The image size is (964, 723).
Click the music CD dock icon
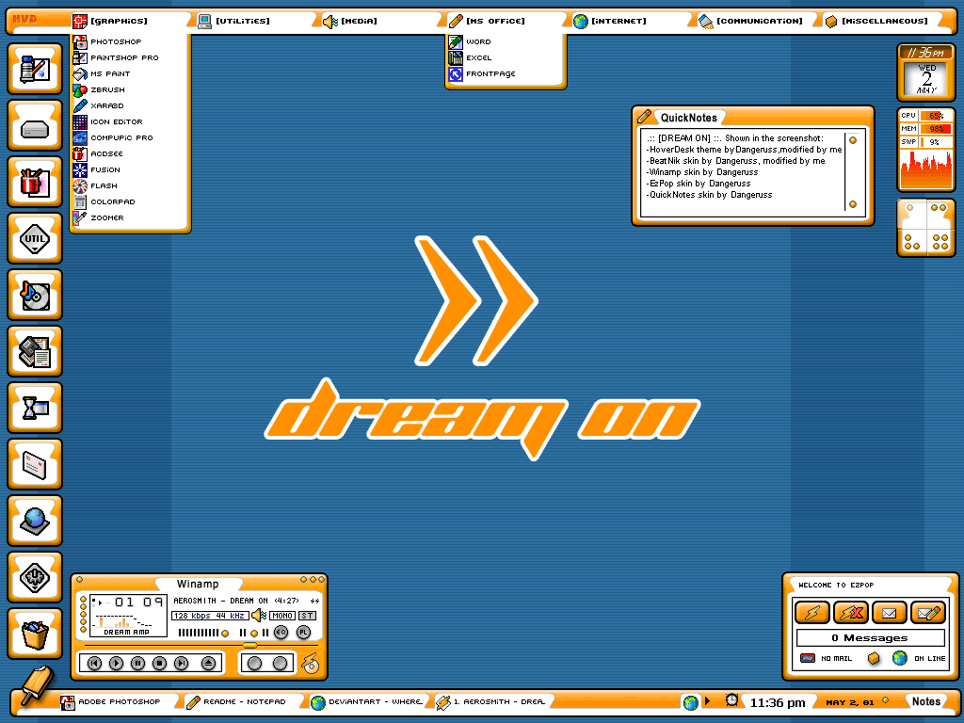[x=35, y=295]
